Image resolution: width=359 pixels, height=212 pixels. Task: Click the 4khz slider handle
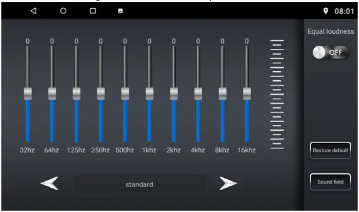point(198,94)
